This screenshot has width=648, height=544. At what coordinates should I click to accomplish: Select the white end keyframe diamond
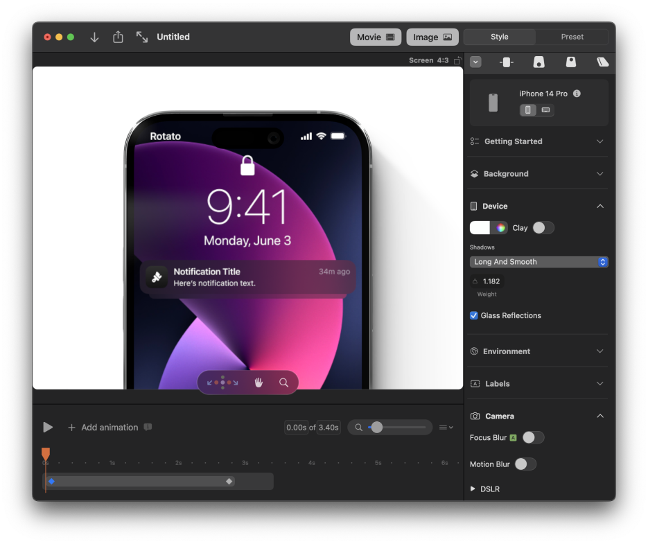point(229,481)
